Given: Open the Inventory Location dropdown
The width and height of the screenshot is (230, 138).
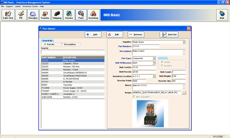Looking at the screenshot, I should click(154, 76).
